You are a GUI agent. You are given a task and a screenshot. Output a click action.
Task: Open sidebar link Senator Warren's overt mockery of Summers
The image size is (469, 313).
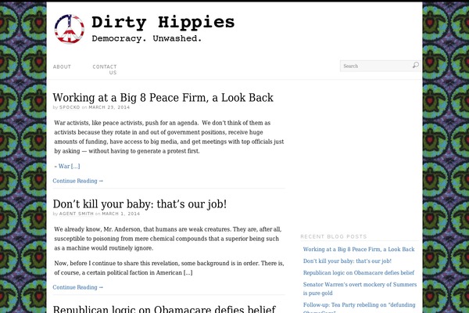(360, 289)
